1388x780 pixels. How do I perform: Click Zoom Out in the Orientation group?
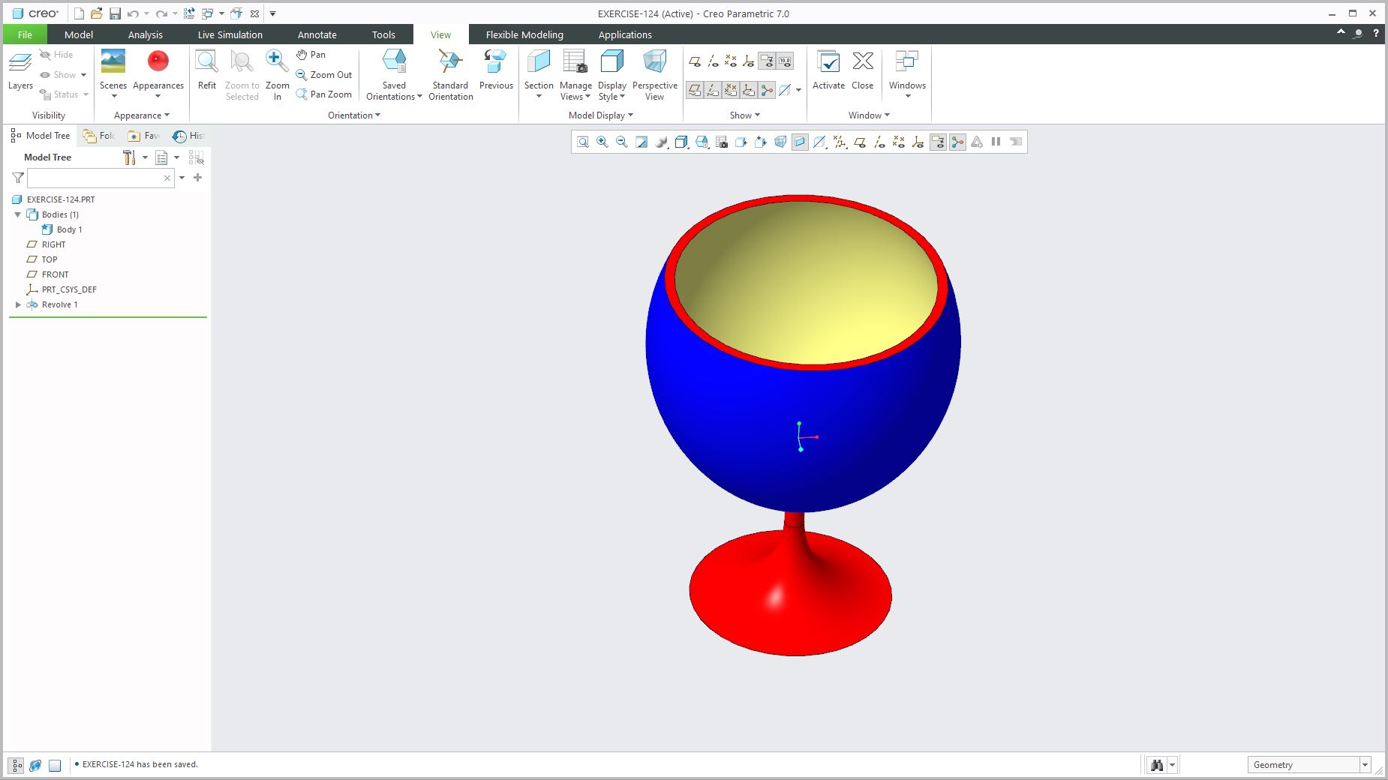click(324, 74)
